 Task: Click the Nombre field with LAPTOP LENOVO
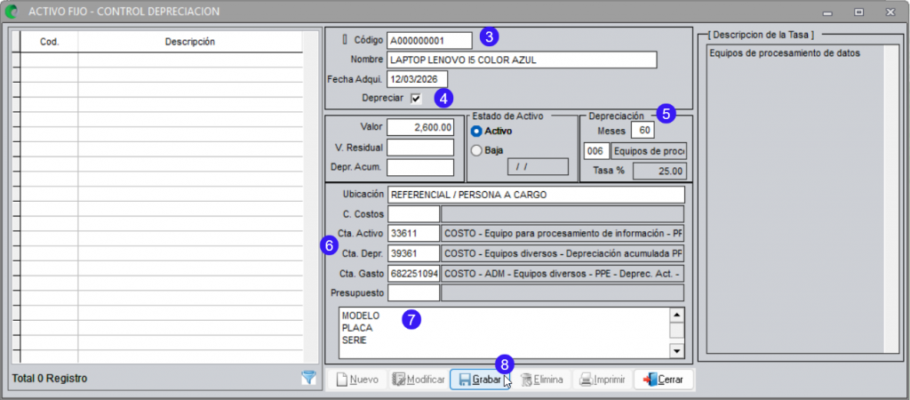click(522, 60)
